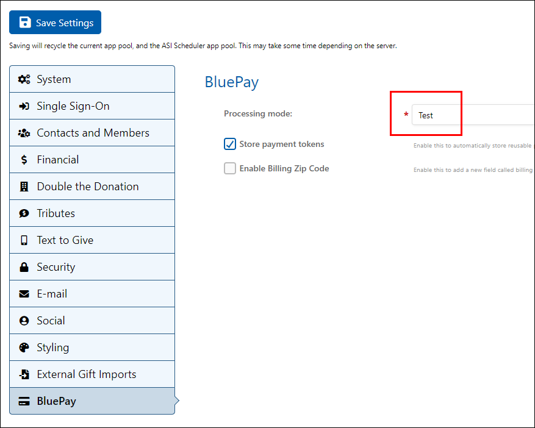Click the palette icon for Styling
Image resolution: width=535 pixels, height=428 pixels.
24,348
